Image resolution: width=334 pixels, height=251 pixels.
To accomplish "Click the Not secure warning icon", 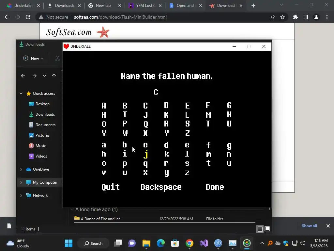I will pyautogui.click(x=41, y=17).
